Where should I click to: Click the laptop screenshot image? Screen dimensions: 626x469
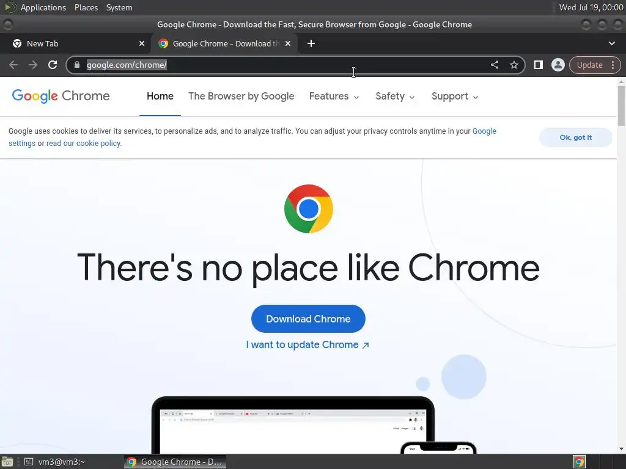293,425
